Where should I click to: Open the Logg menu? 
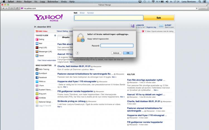(x=42, y=2)
